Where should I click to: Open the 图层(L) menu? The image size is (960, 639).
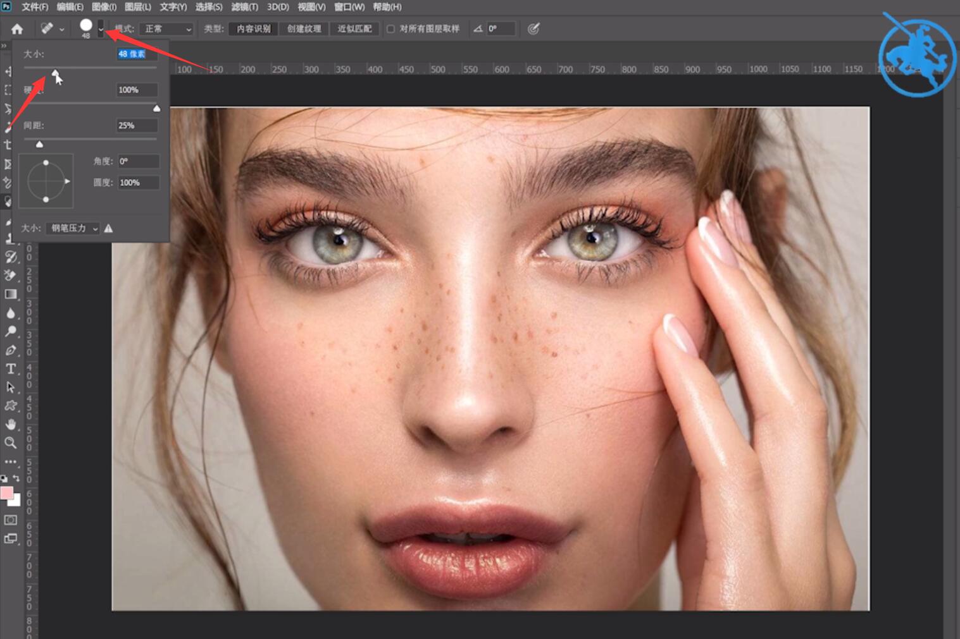point(138,7)
